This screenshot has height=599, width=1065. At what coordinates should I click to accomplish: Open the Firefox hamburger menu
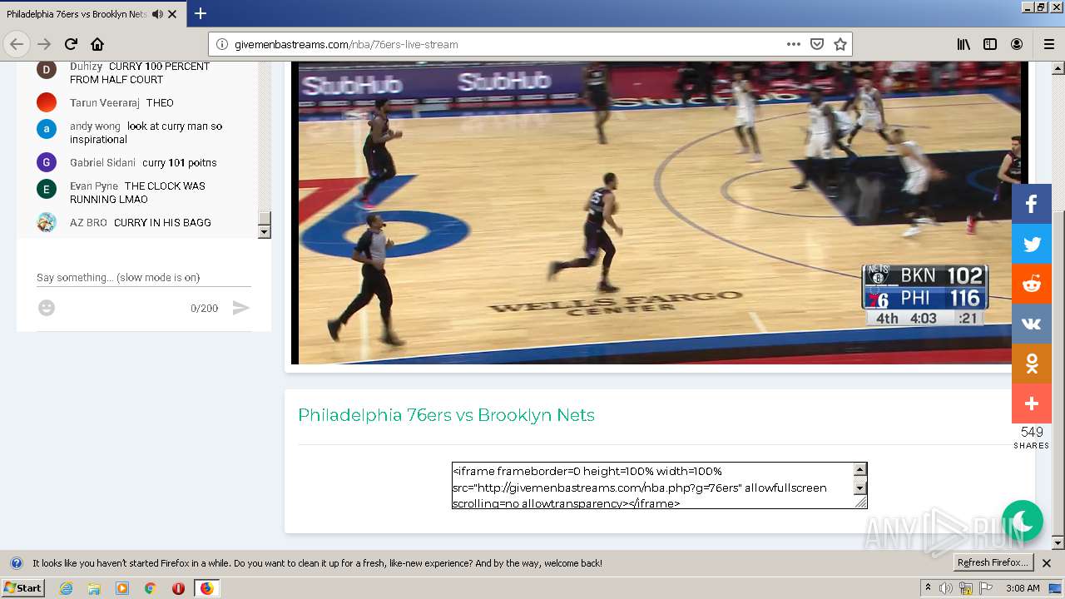coord(1049,44)
